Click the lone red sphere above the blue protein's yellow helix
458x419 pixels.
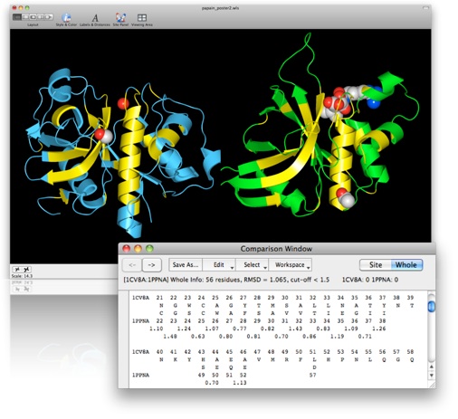click(123, 103)
